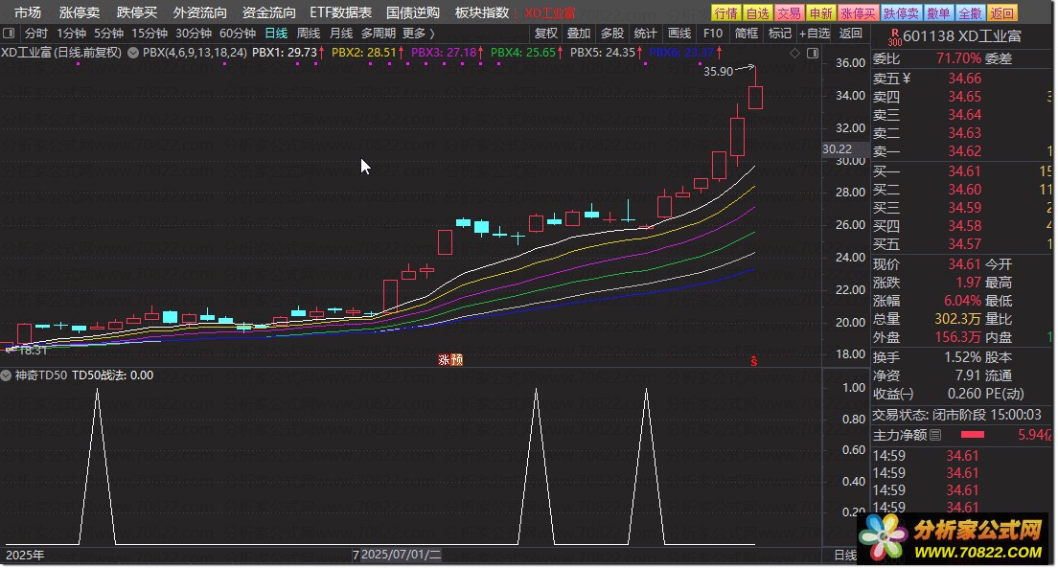Click the 35.90 high price label
The height and width of the screenshot is (568, 1058).
click(718, 72)
